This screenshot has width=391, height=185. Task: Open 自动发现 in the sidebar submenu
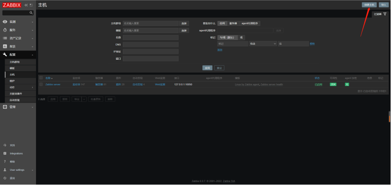[15, 100]
